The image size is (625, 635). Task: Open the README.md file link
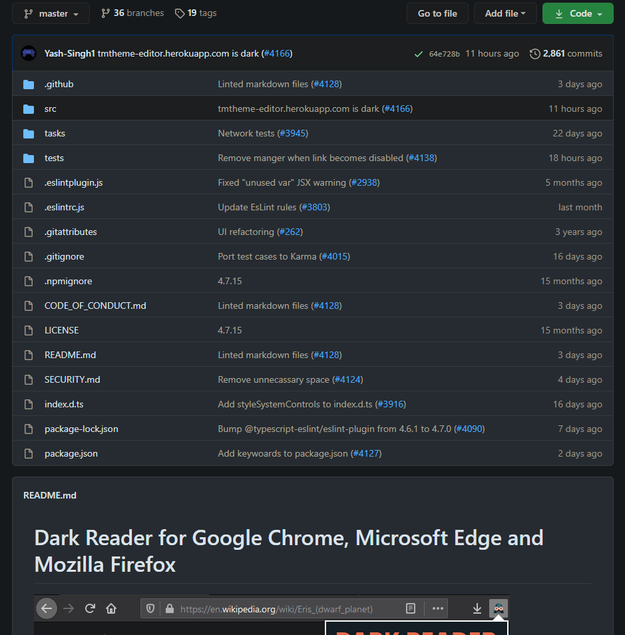(x=70, y=355)
